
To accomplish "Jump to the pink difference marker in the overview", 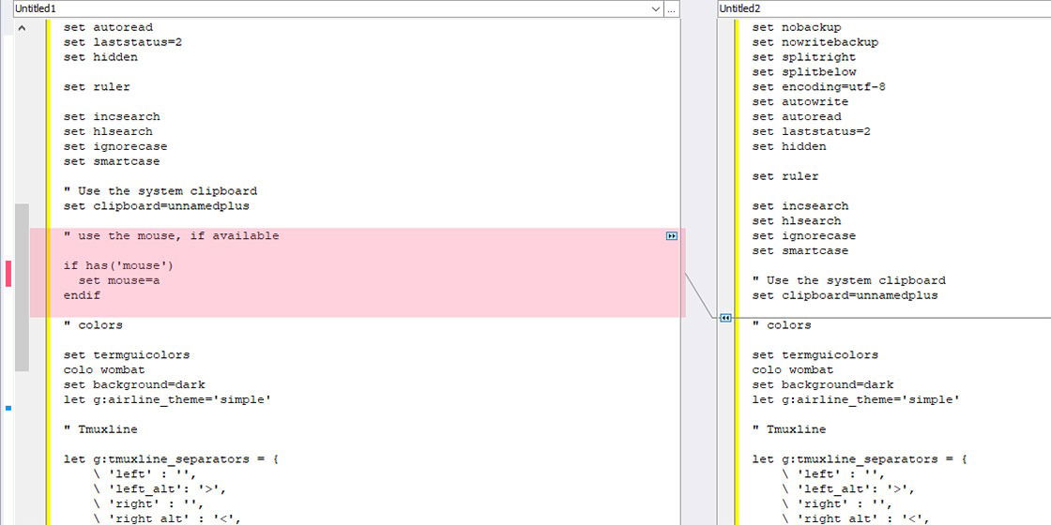I will [8, 273].
